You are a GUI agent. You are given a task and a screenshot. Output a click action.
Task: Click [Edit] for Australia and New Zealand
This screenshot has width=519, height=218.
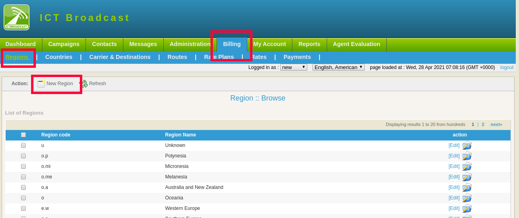454,187
